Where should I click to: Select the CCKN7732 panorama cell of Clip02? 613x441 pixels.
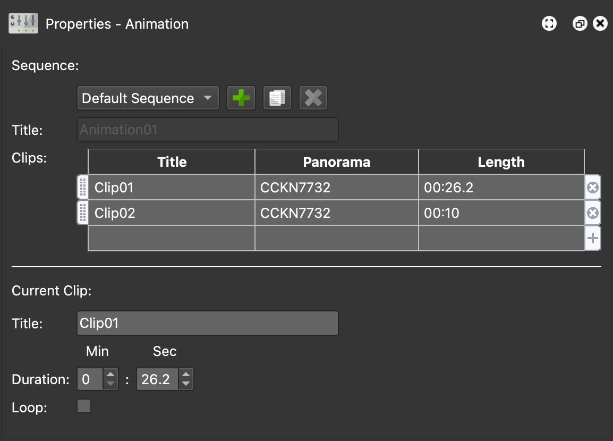point(336,213)
